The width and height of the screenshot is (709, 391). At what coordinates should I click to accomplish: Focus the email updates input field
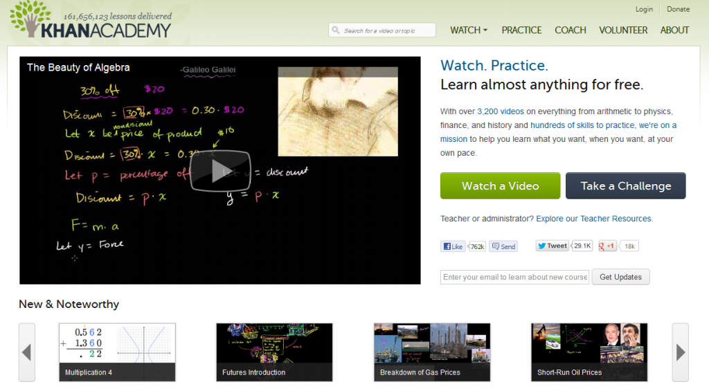click(x=514, y=277)
